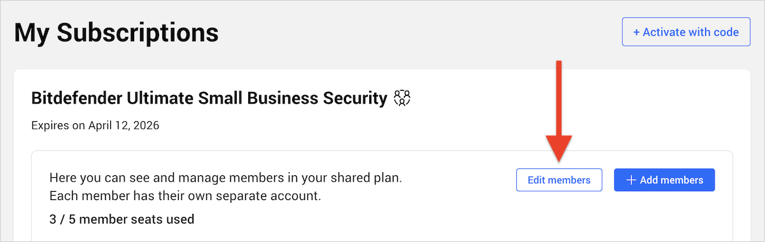765x242 pixels.
Task: Click the Bitdefender Ultimate Small Business Security title
Action: click(209, 98)
